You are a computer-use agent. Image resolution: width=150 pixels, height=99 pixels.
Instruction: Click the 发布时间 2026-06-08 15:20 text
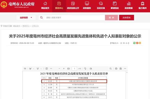click(x=22, y=43)
